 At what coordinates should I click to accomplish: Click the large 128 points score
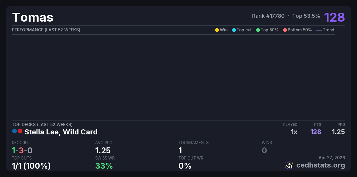pos(334,17)
